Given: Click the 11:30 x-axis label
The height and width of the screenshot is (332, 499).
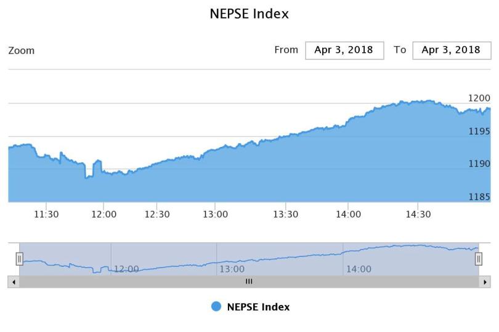Looking at the screenshot, I should point(47,215).
